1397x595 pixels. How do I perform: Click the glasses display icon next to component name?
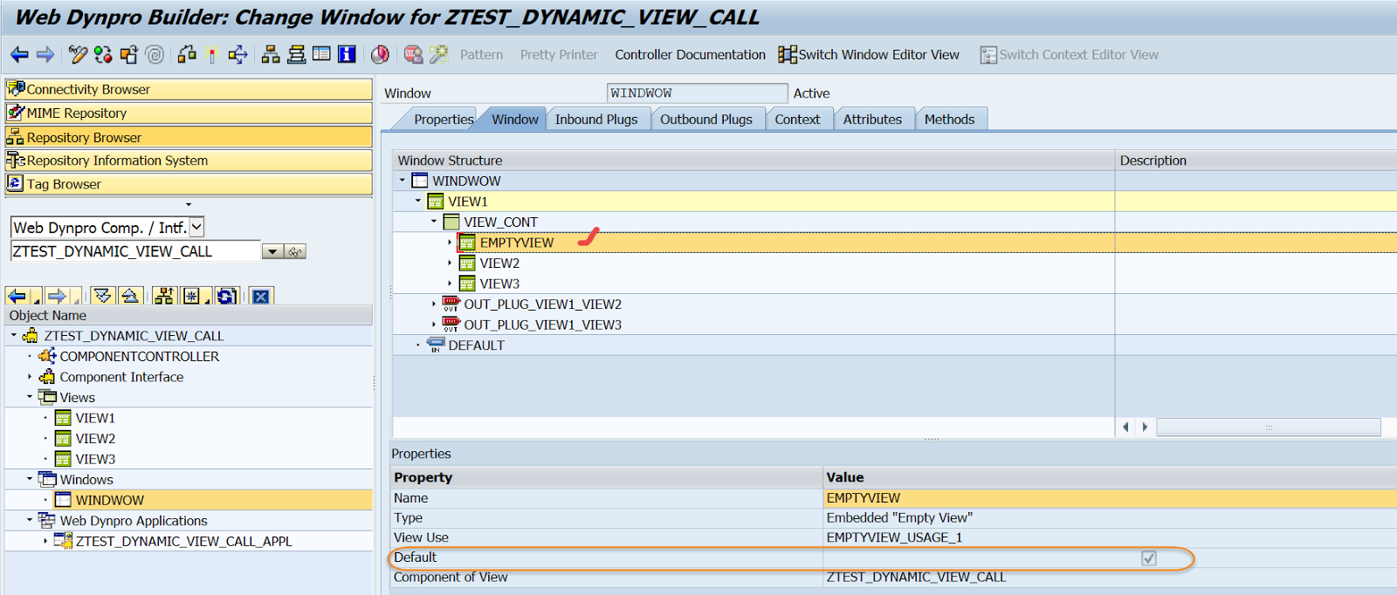click(296, 252)
